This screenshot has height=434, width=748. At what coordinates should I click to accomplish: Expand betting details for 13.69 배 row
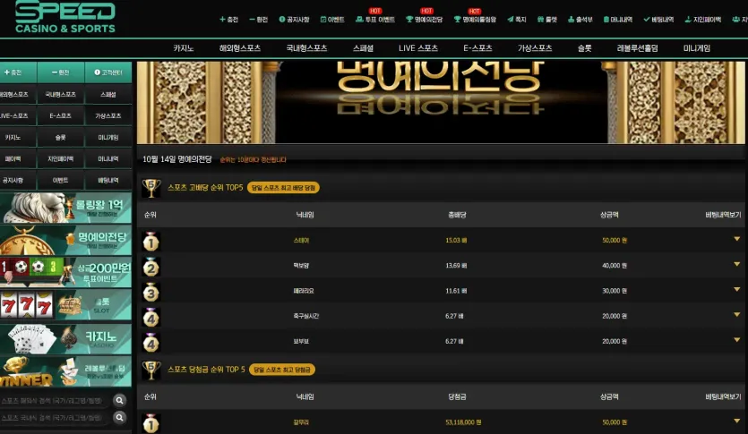(x=736, y=264)
